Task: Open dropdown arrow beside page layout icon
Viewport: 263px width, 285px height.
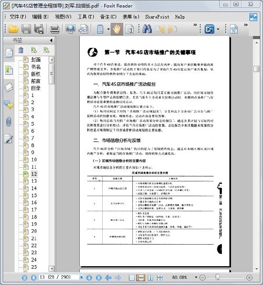Action: pyautogui.click(x=108, y=29)
